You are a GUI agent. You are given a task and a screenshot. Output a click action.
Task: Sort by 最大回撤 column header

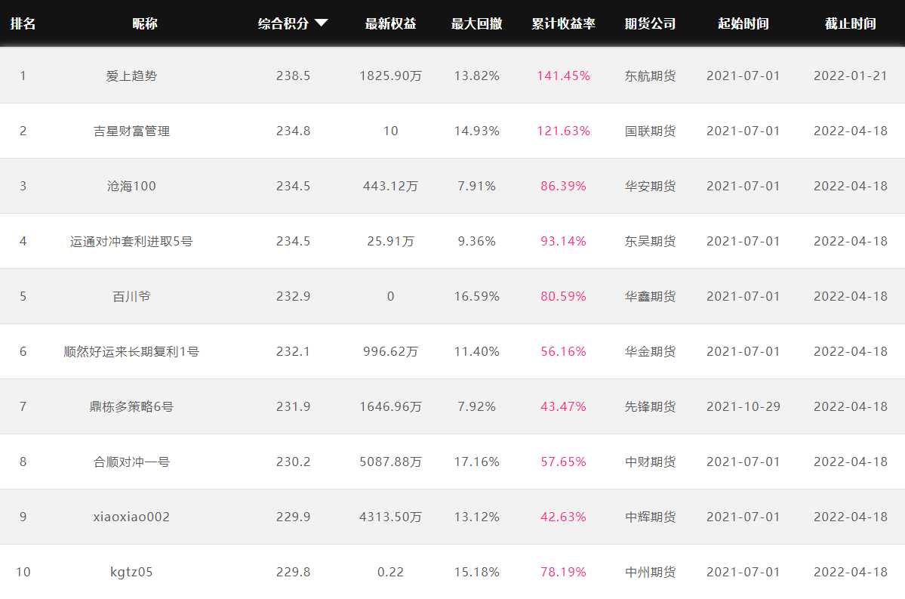477,23
